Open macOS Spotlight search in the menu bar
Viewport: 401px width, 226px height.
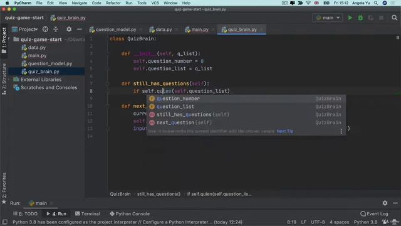click(376, 3)
